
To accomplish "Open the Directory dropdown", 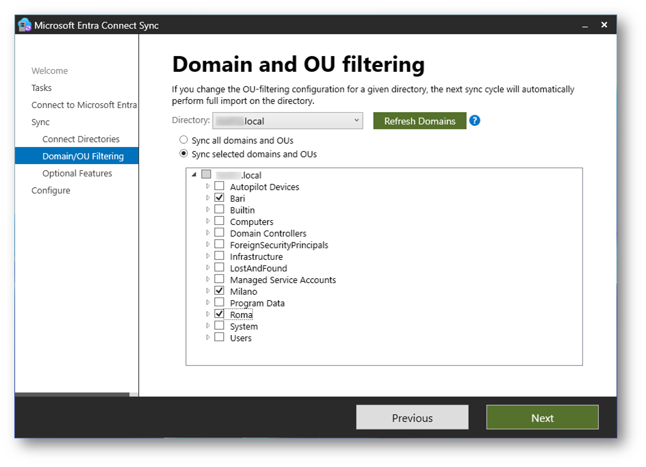I will click(x=287, y=120).
